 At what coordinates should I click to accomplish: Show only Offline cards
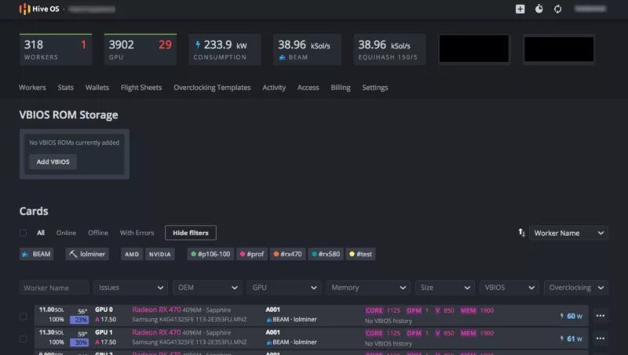tap(98, 233)
